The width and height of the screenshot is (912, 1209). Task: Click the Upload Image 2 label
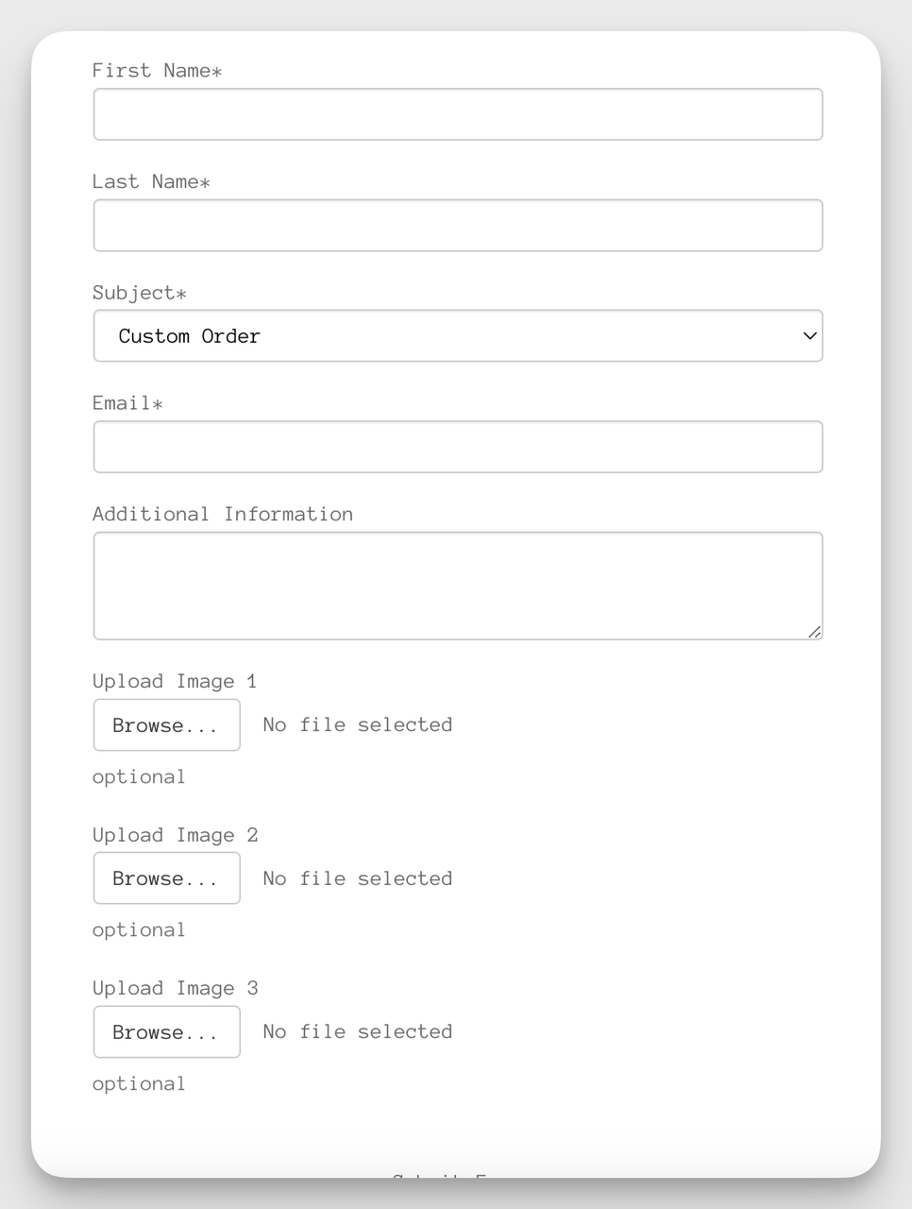[175, 835]
